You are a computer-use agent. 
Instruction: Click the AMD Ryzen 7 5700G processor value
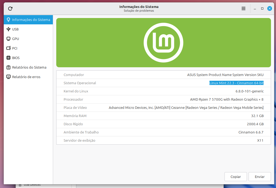227,99
